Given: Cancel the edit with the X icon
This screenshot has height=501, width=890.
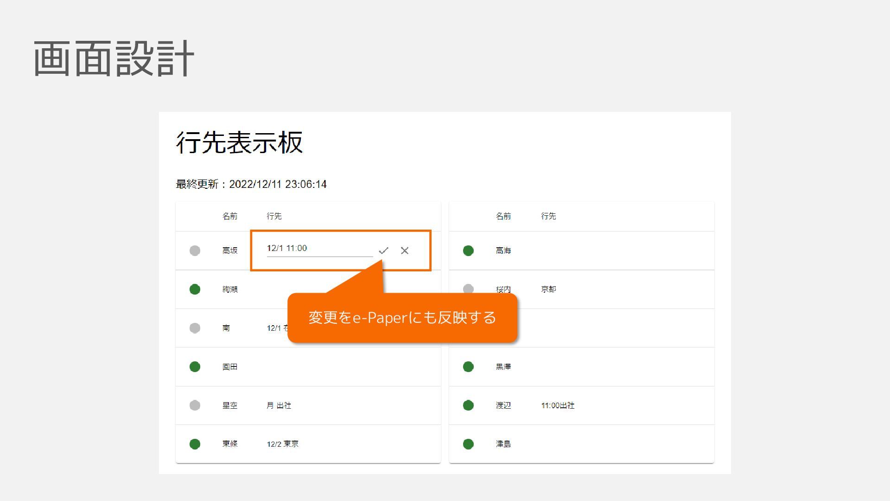Looking at the screenshot, I should pos(405,250).
